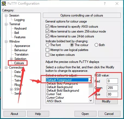Screen dimensions: 124x119
Task: Click colour list scroll down arrow
Action: (91, 101)
